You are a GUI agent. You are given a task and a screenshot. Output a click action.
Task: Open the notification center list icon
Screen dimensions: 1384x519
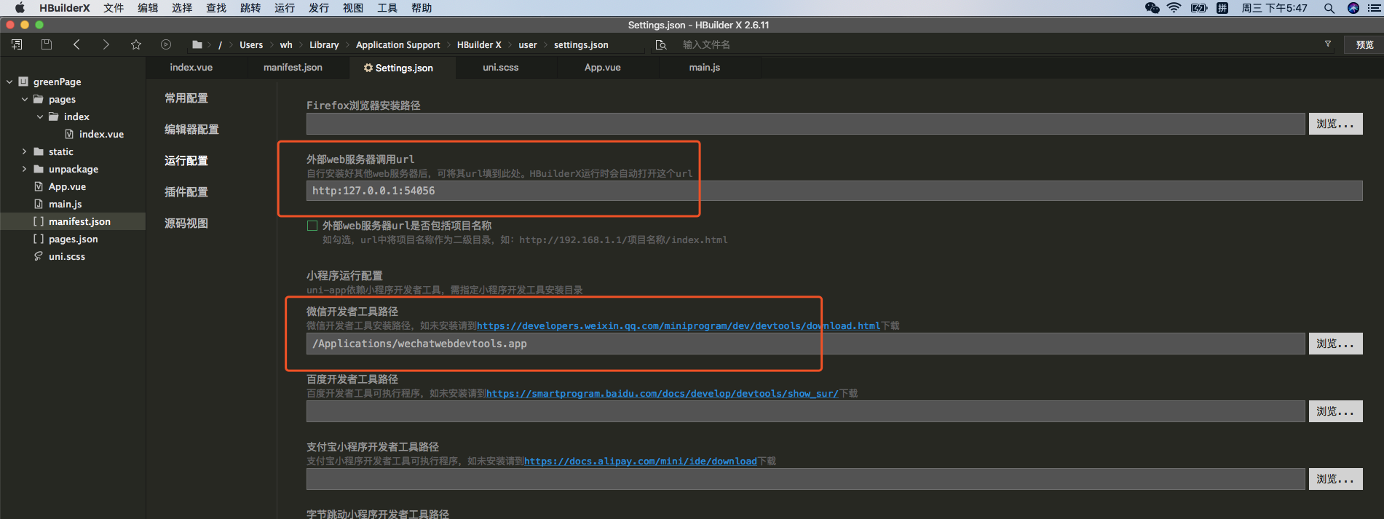coord(1375,8)
